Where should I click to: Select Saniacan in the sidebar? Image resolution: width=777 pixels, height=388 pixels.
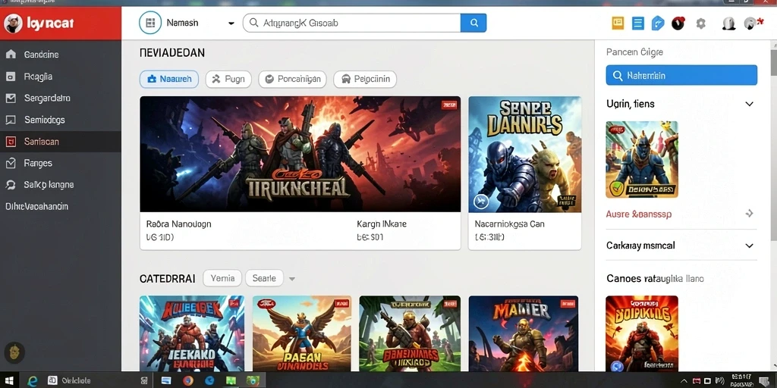pos(61,142)
